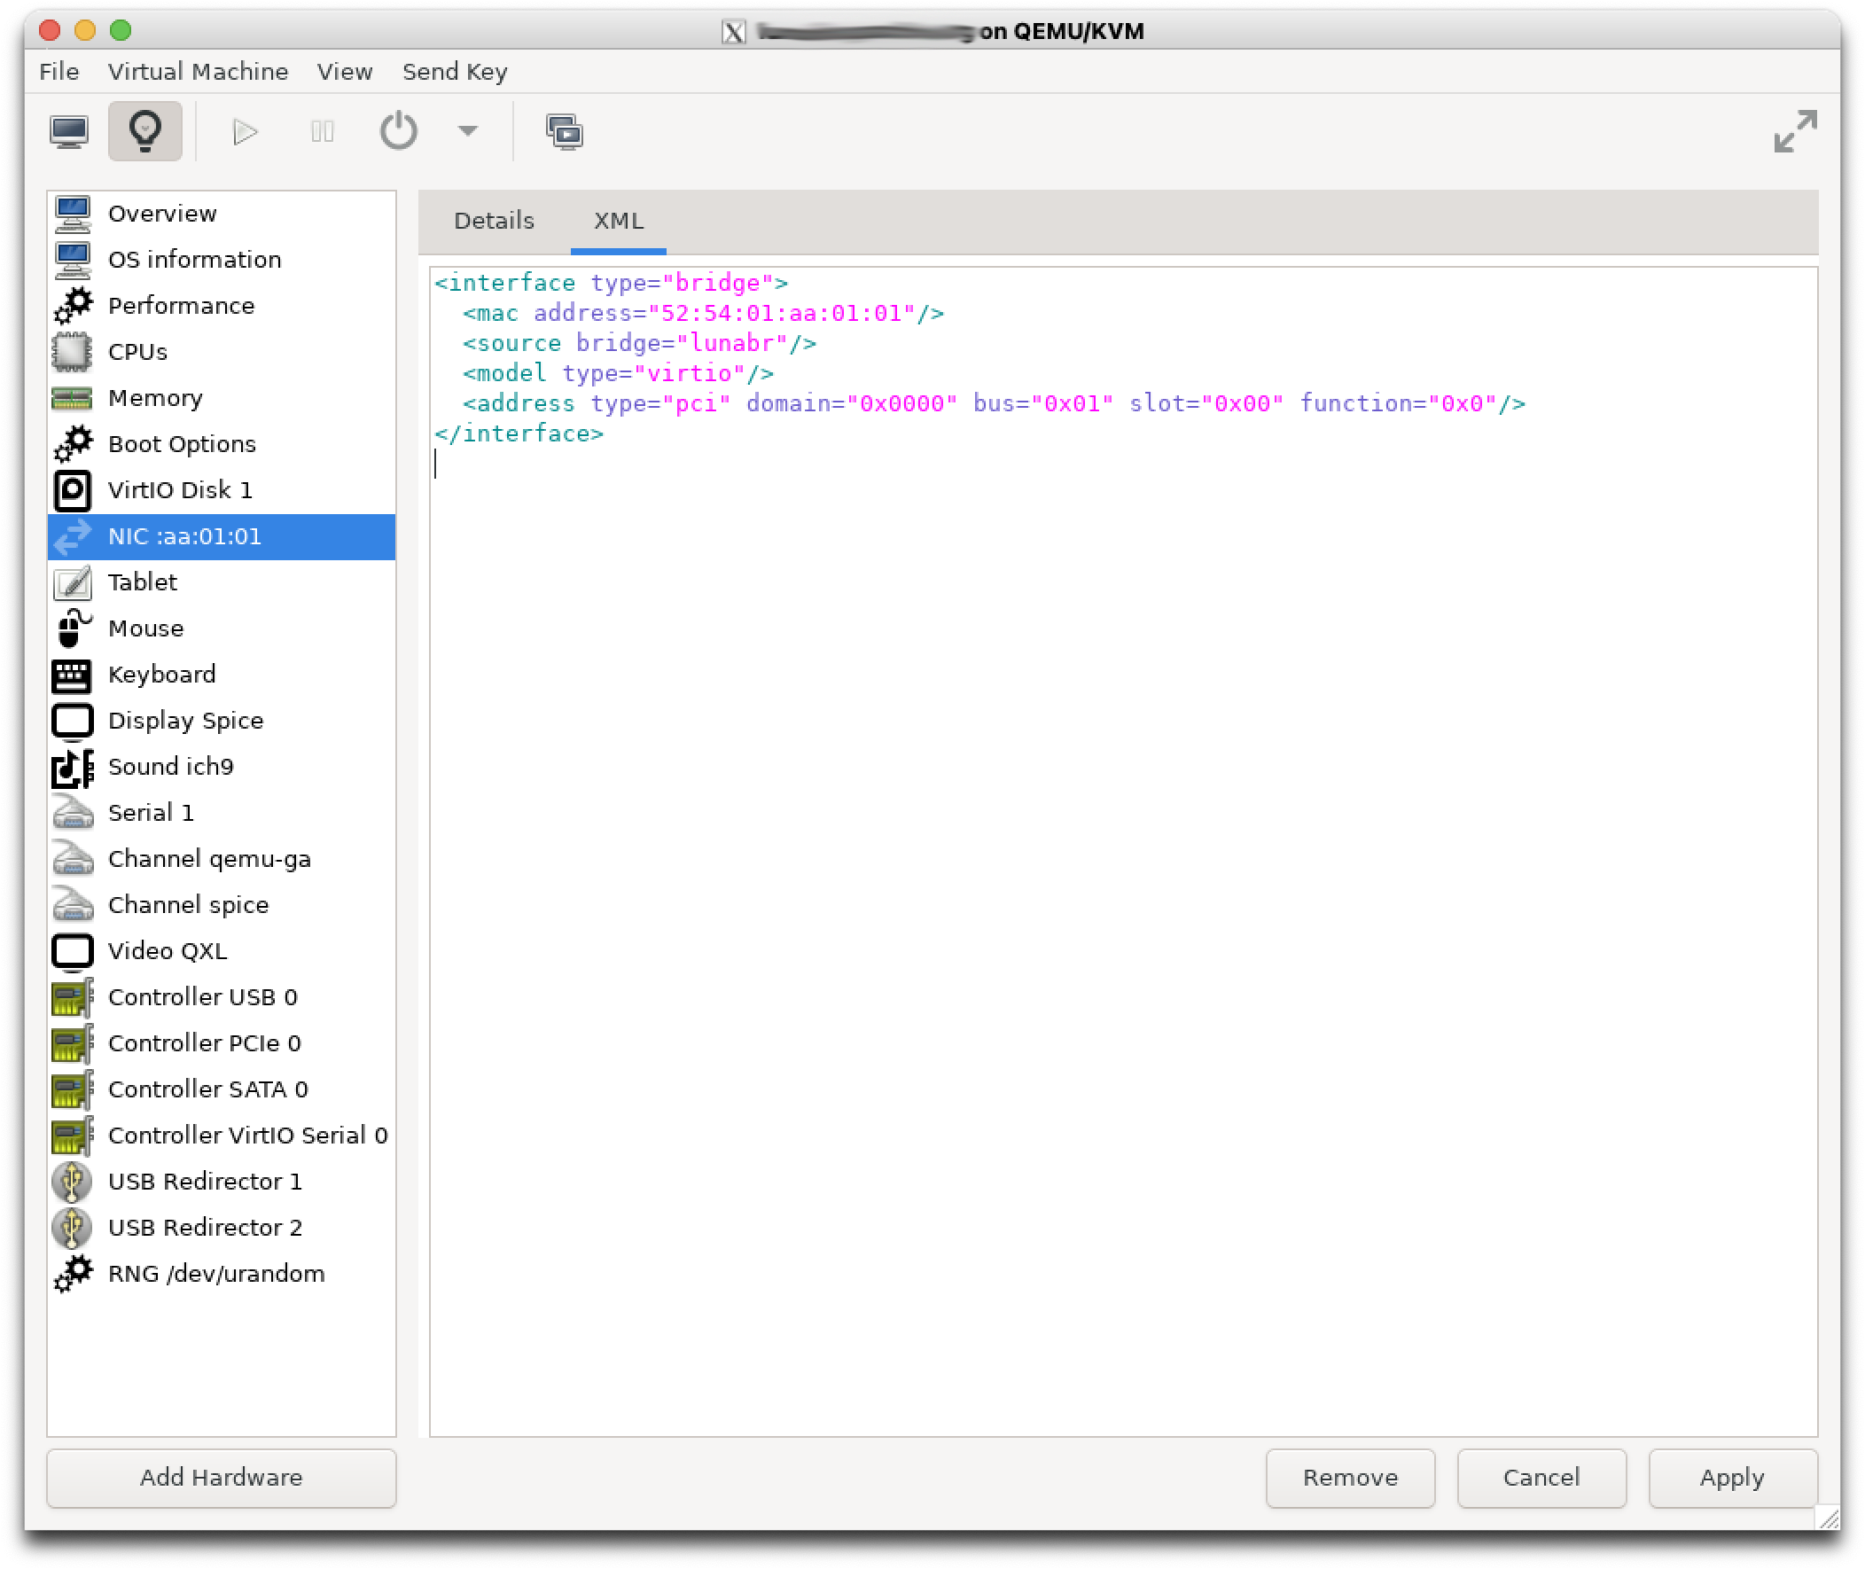Image resolution: width=1865 pixels, height=1569 pixels.
Task: Click the interface type bridge line
Action: [x=611, y=284]
